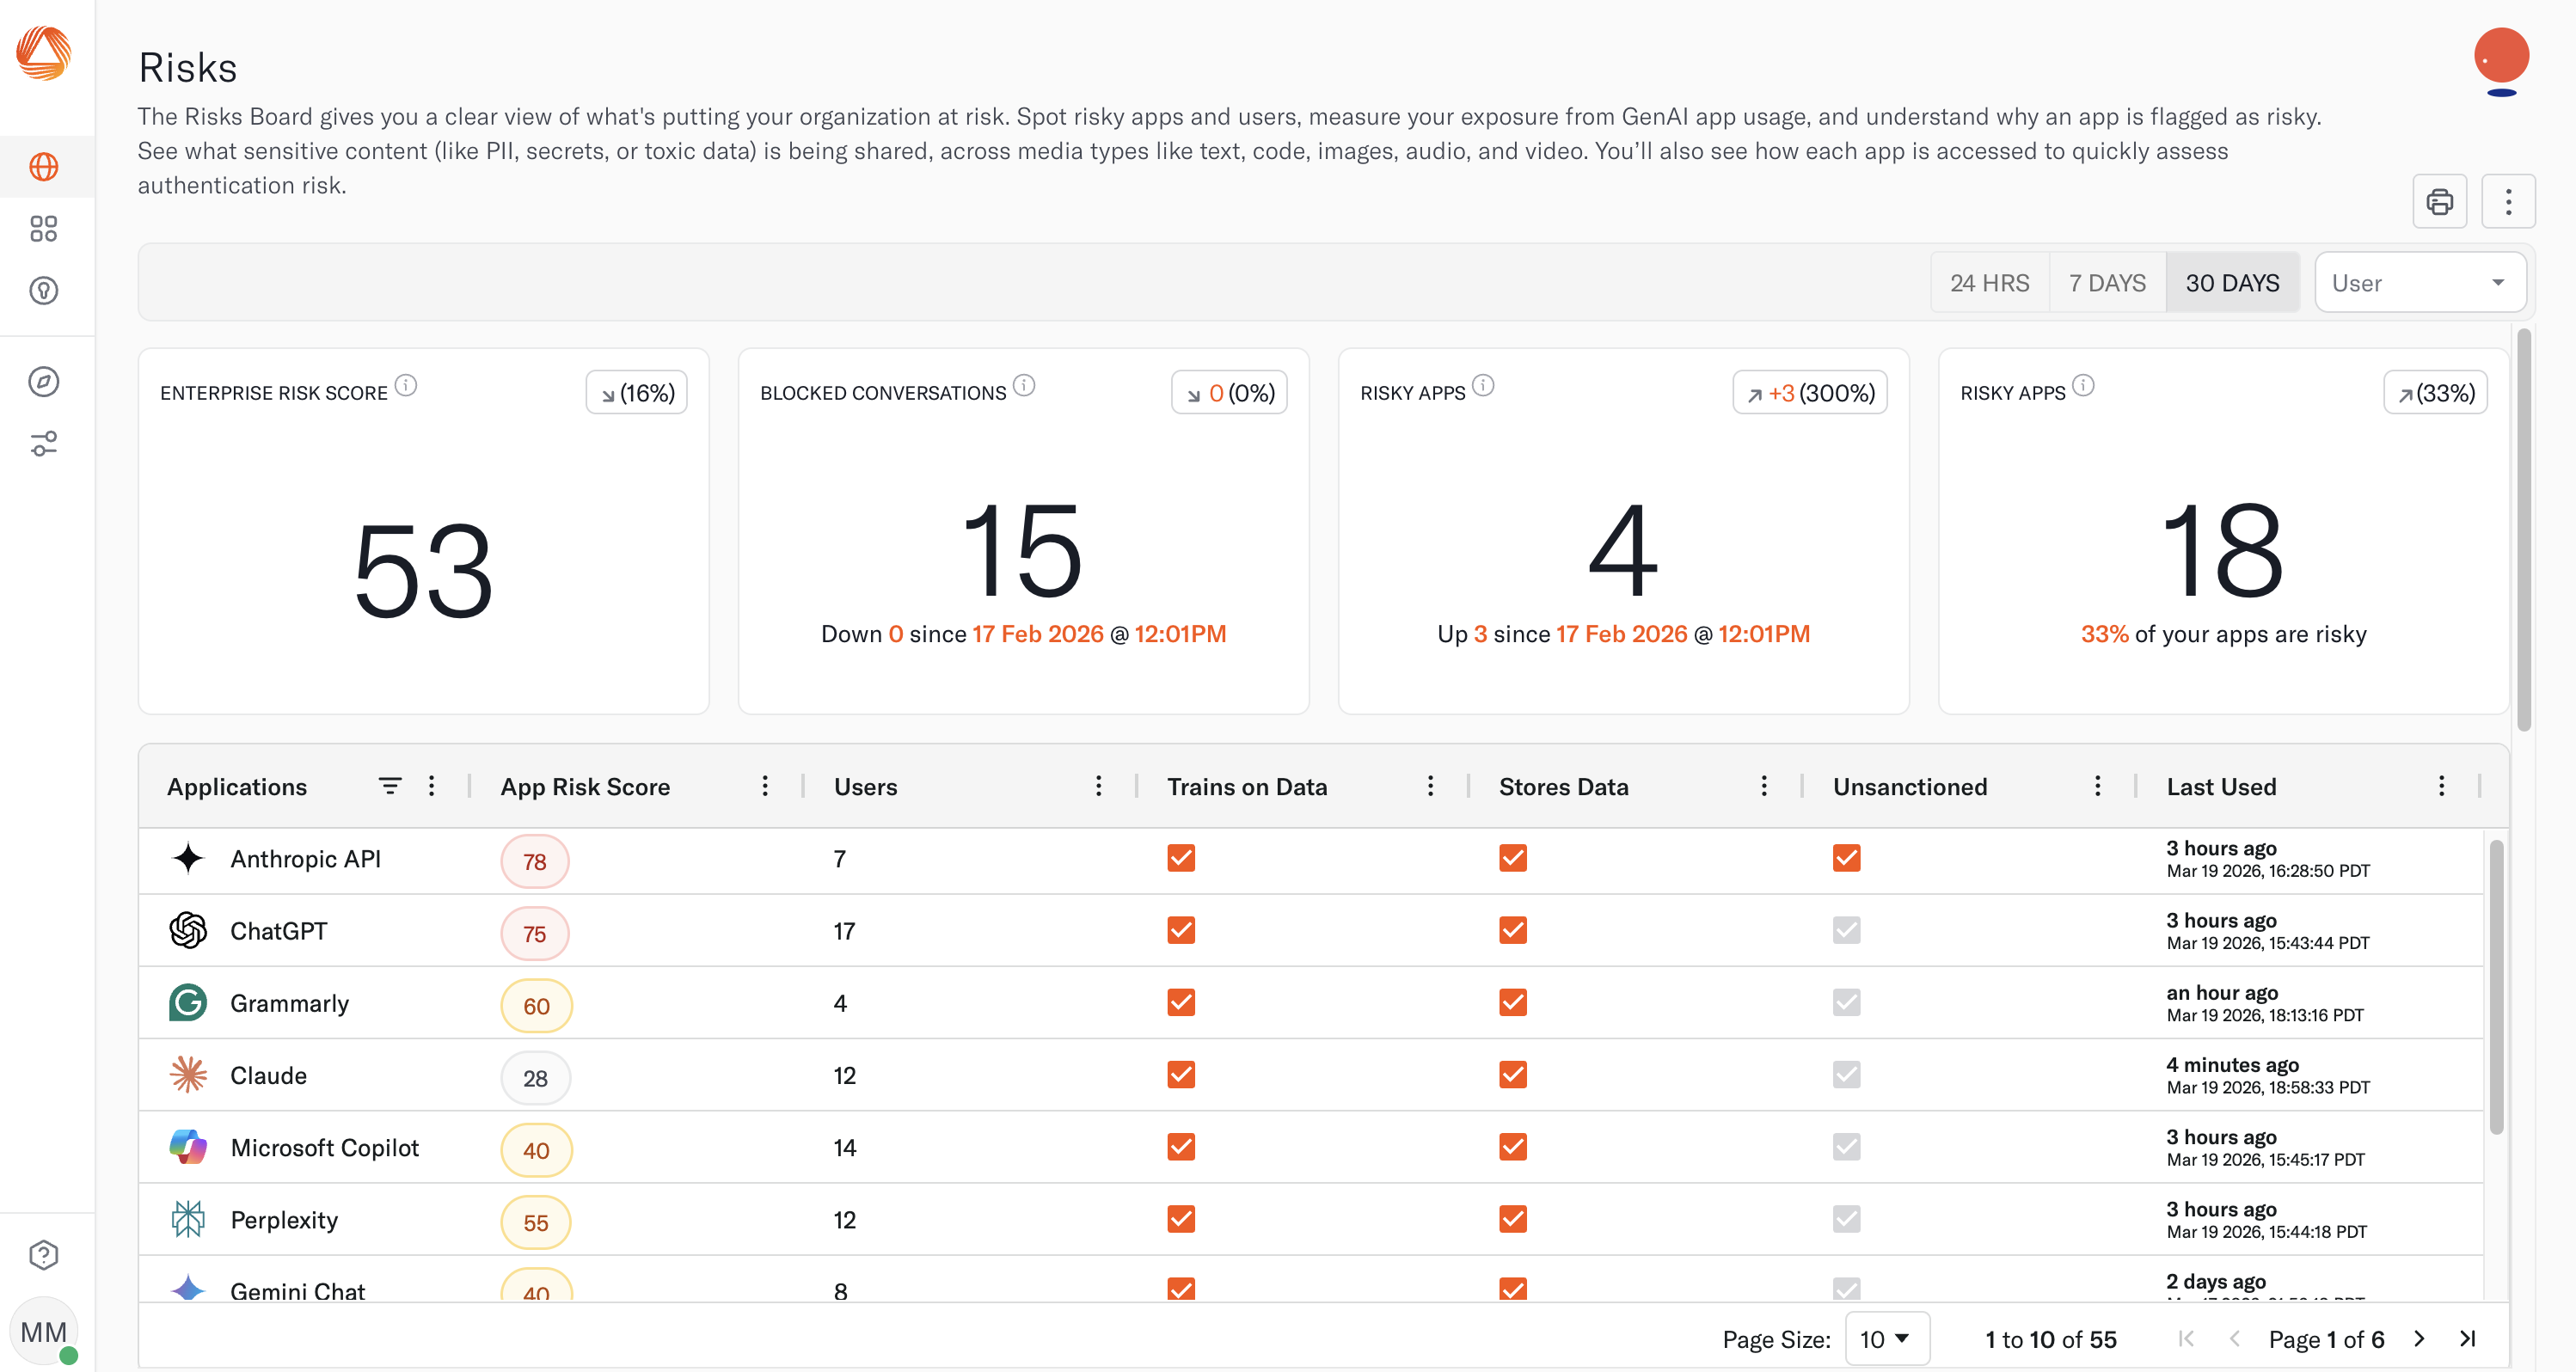Click the print icon button
The image size is (2576, 1372).
pyautogui.click(x=2439, y=201)
